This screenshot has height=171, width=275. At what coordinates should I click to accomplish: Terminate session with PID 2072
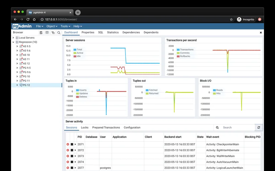(68, 150)
